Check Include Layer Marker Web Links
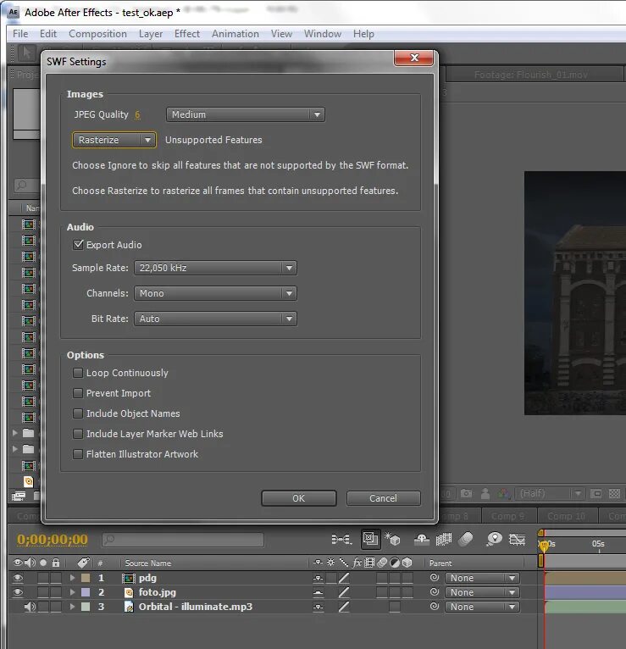626x649 pixels. click(79, 434)
